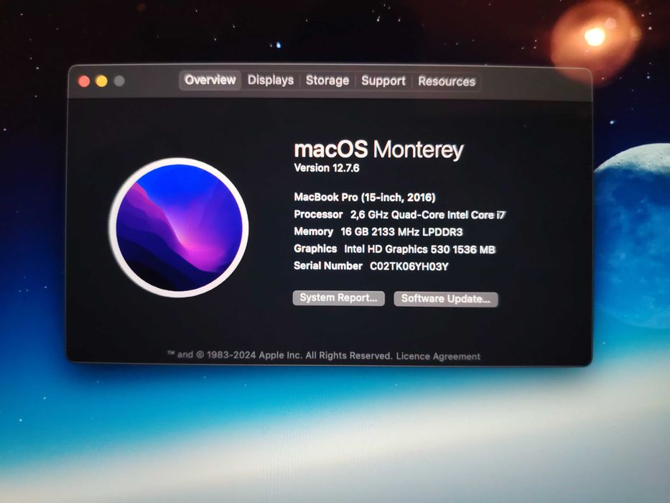Image resolution: width=670 pixels, height=503 pixels.
Task: Open System Report
Action: [338, 298]
